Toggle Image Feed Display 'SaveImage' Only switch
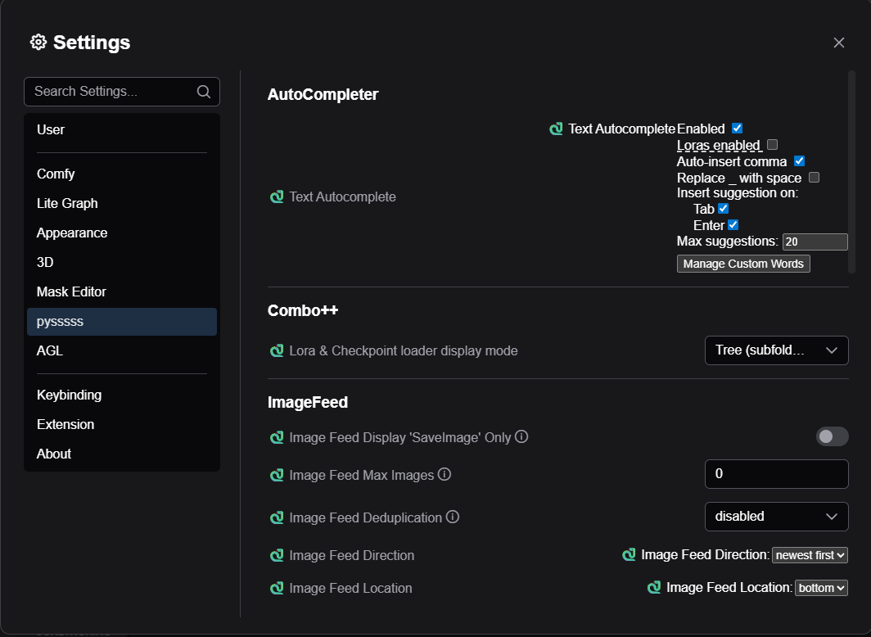 [x=832, y=436]
